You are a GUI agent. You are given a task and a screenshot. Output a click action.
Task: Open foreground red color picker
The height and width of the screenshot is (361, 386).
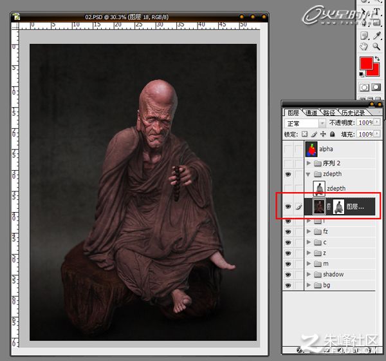[366, 63]
